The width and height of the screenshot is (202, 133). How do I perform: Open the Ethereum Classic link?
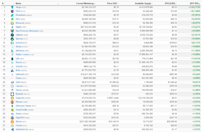(23, 106)
